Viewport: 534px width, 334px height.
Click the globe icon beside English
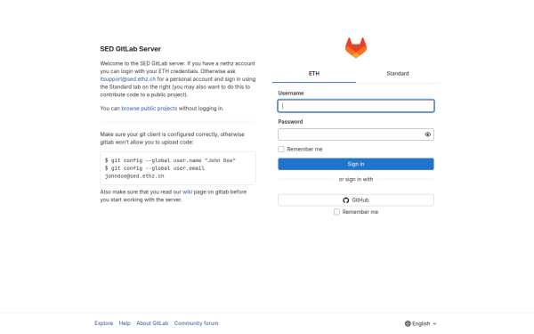[x=408, y=323]
